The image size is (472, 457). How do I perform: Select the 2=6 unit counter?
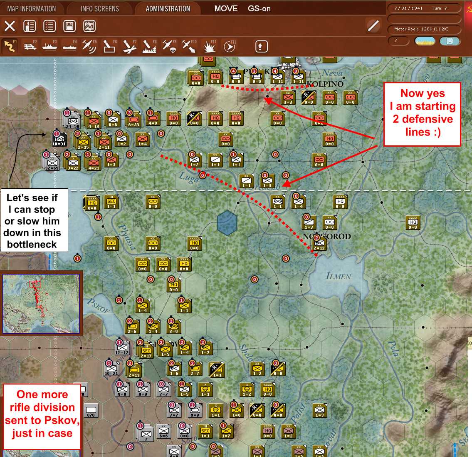pos(132,327)
